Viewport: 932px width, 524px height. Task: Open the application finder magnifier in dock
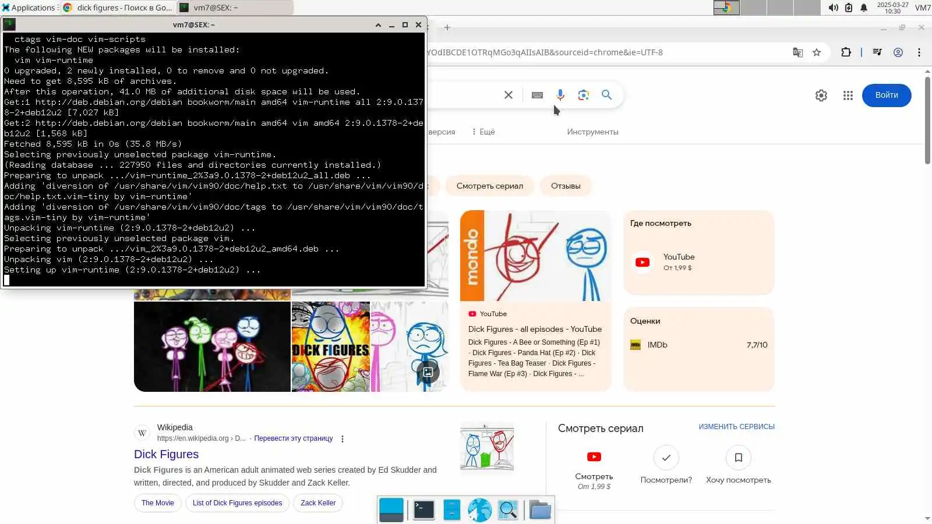(x=508, y=510)
